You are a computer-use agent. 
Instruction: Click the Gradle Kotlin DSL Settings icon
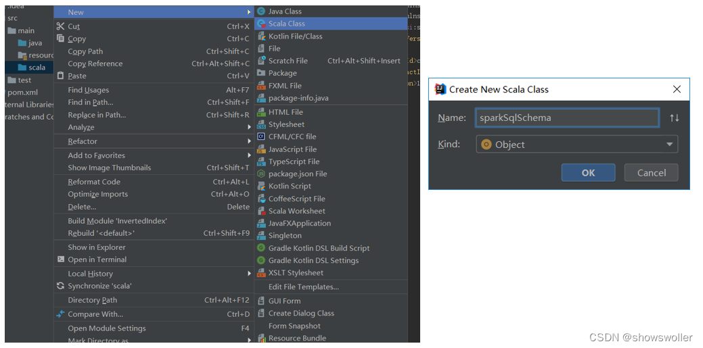coord(261,260)
